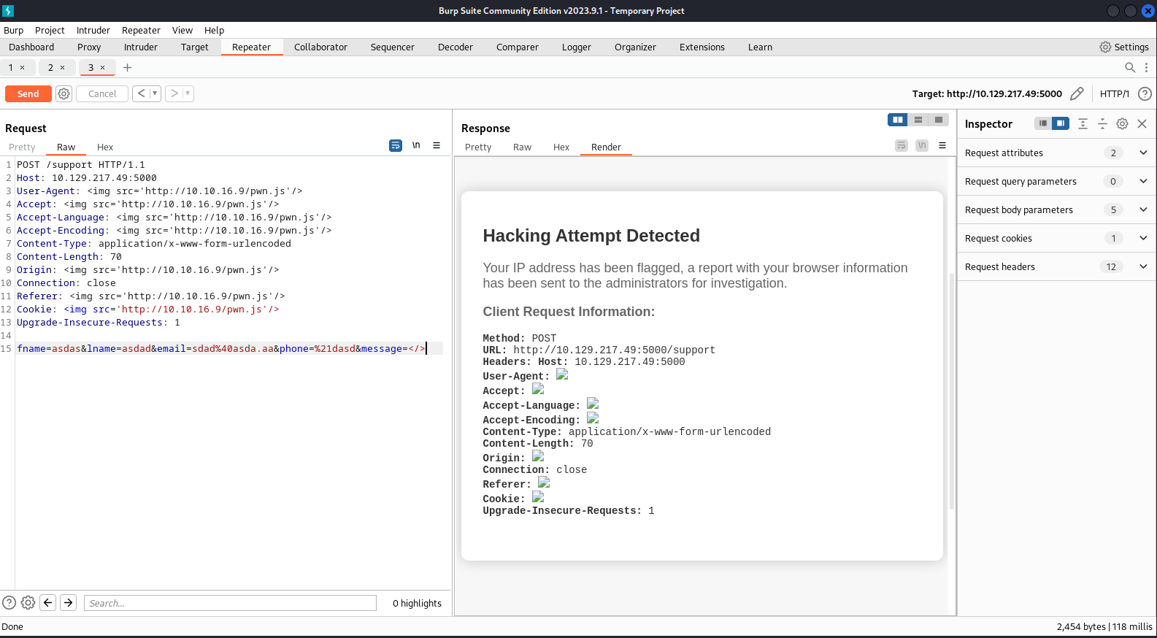This screenshot has width=1157, height=638.
Task: Select side-by-side request/response layout
Action: pyautogui.click(x=898, y=120)
